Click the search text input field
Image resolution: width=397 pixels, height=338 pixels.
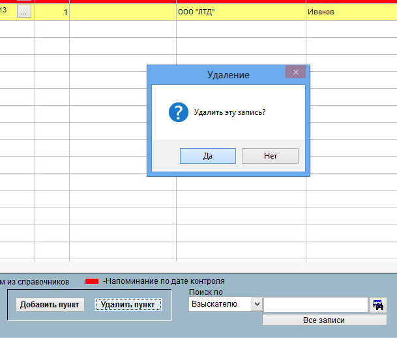[x=316, y=305]
